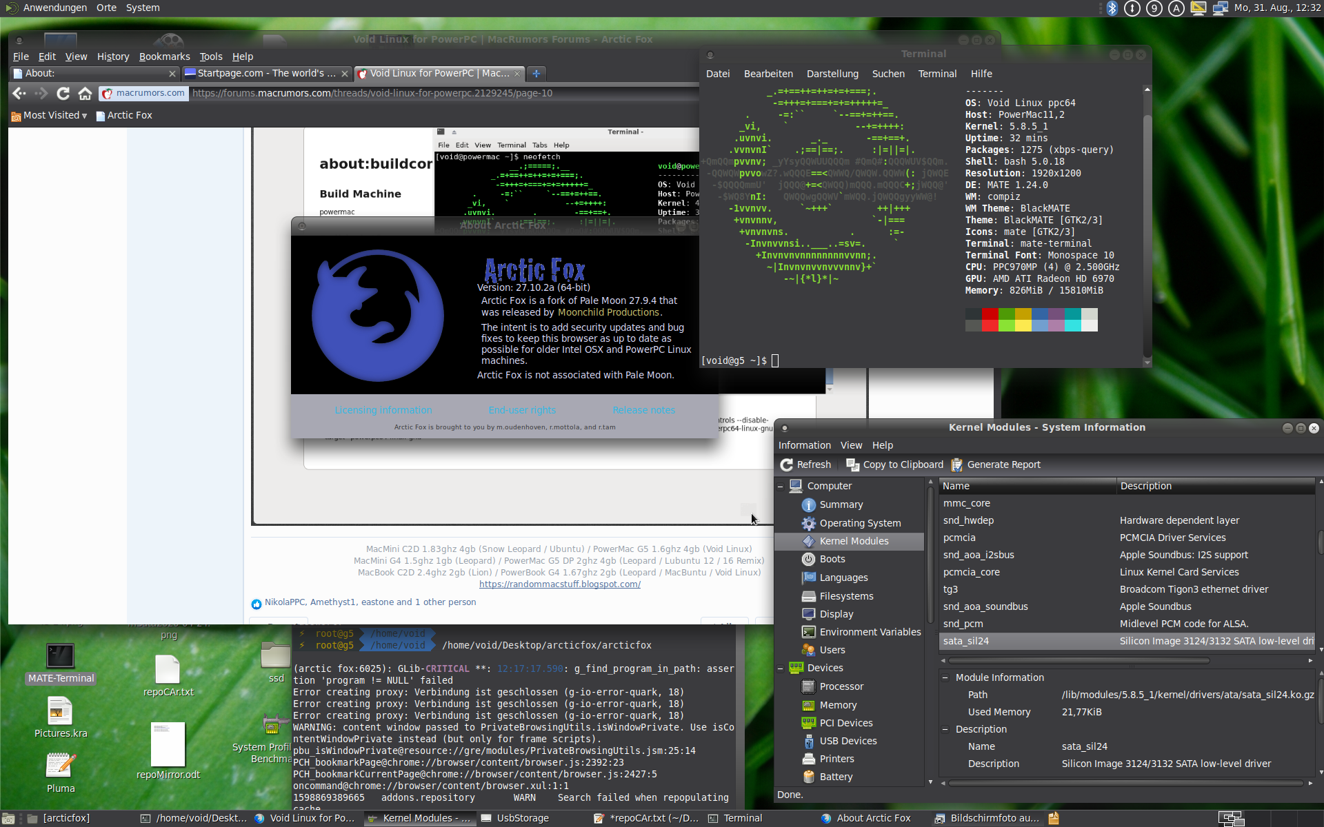Viewport: 1324px width, 827px height.
Task: Select repoMirror.odt desktop file
Action: [x=168, y=751]
